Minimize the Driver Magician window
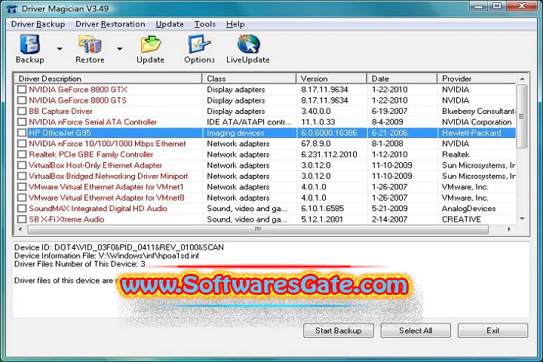 click(x=479, y=6)
